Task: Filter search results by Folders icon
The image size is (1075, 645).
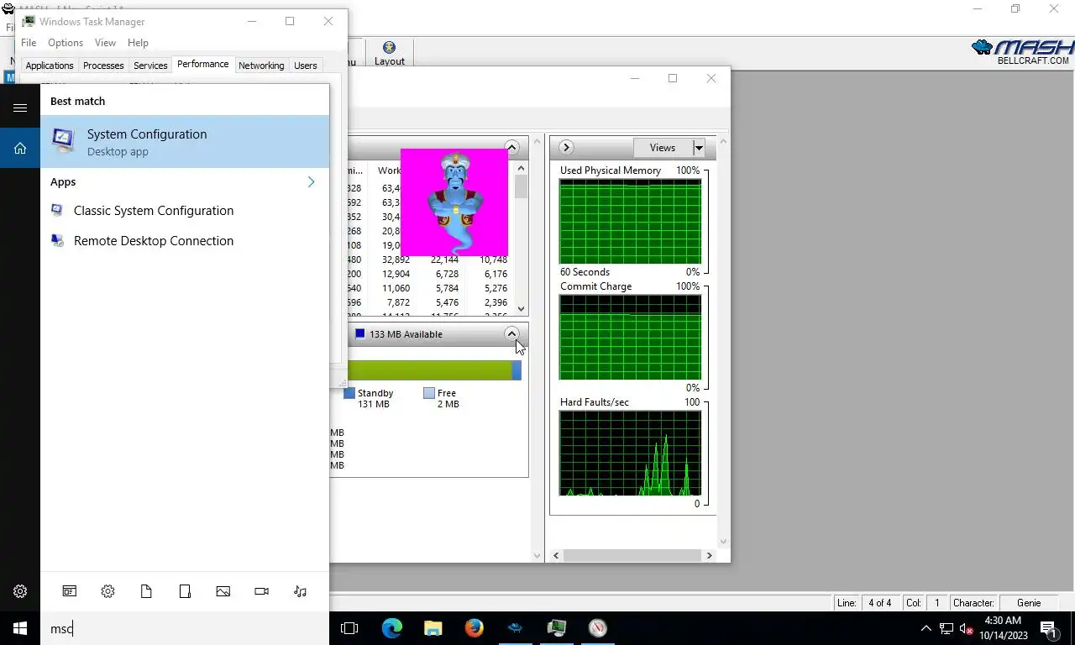Action: click(185, 591)
